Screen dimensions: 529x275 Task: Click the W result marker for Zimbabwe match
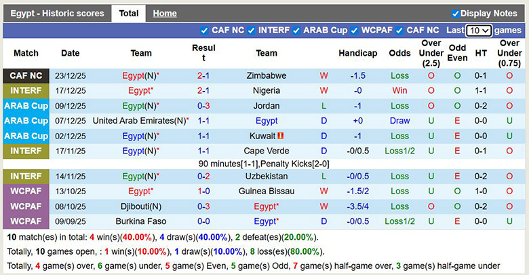pos(324,76)
